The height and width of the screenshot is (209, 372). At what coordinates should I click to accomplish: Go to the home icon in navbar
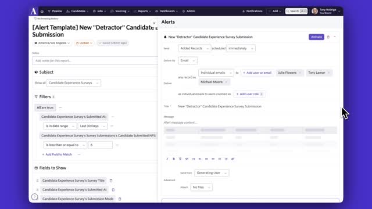(x=42, y=11)
